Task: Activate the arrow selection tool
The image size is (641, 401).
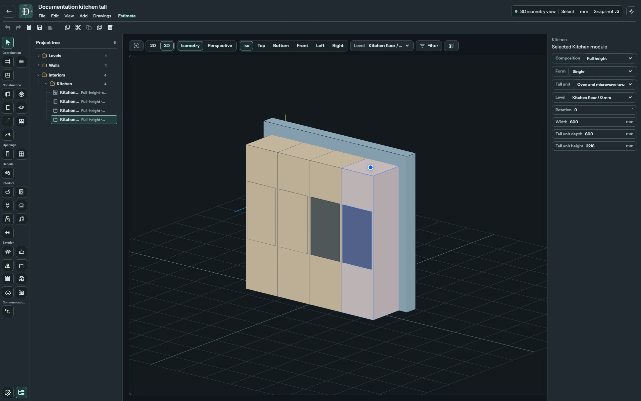Action: pos(8,42)
